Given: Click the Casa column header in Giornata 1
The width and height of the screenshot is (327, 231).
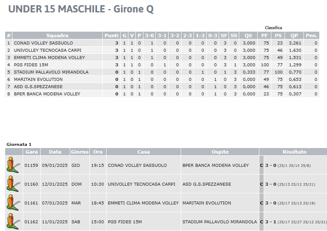Looking at the screenshot, I should pos(143,152).
